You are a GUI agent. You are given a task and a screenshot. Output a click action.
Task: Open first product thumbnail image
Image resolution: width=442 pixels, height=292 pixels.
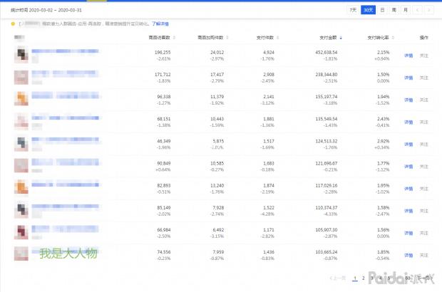(x=21, y=55)
